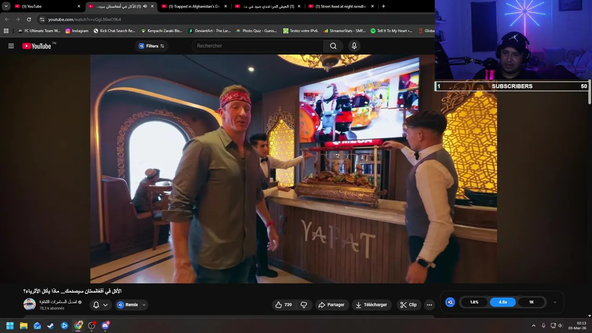Expand the vidIQ stats bar chevron
This screenshot has height=333, width=592.
pyautogui.click(x=555, y=302)
